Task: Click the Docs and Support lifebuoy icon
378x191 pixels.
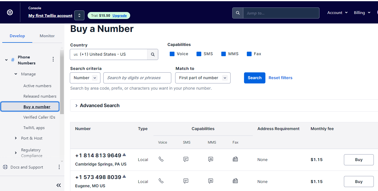Action: (x=5, y=167)
